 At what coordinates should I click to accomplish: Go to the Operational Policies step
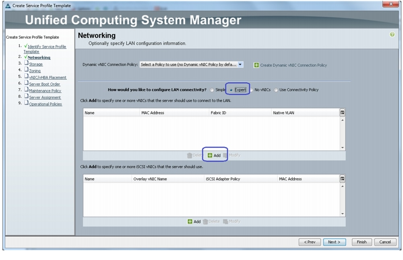(x=45, y=104)
